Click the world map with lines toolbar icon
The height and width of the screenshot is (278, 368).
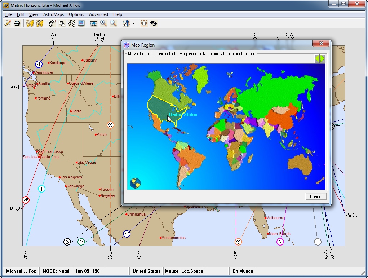pos(39,23)
